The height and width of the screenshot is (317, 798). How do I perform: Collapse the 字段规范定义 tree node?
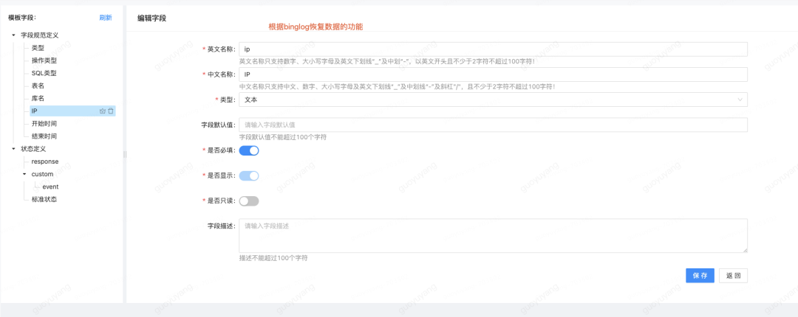[x=14, y=35]
